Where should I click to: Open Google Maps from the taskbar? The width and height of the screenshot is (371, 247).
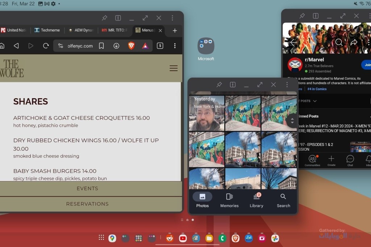click(x=112, y=238)
